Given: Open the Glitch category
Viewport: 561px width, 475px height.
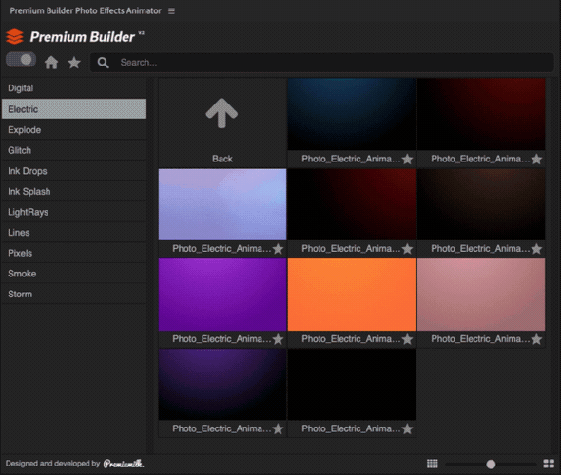Looking at the screenshot, I should click(74, 150).
